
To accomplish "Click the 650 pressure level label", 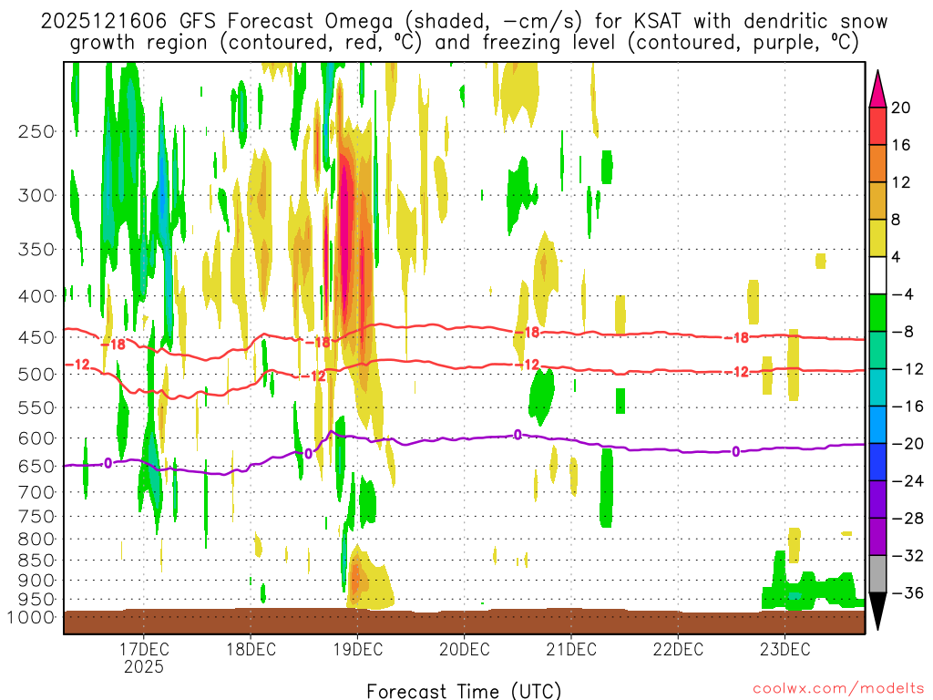I will pyautogui.click(x=36, y=466).
